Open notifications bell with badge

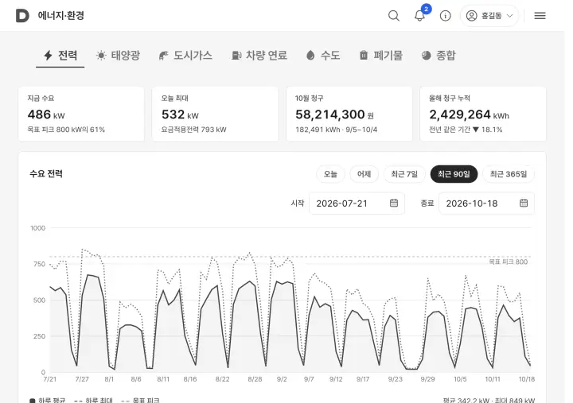click(420, 16)
